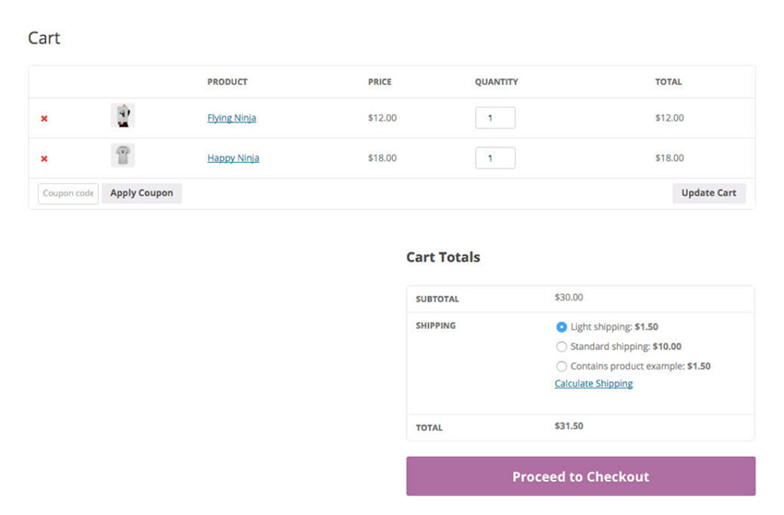Click the Cart Totals heading
This screenshot has width=784, height=515.
443,257
